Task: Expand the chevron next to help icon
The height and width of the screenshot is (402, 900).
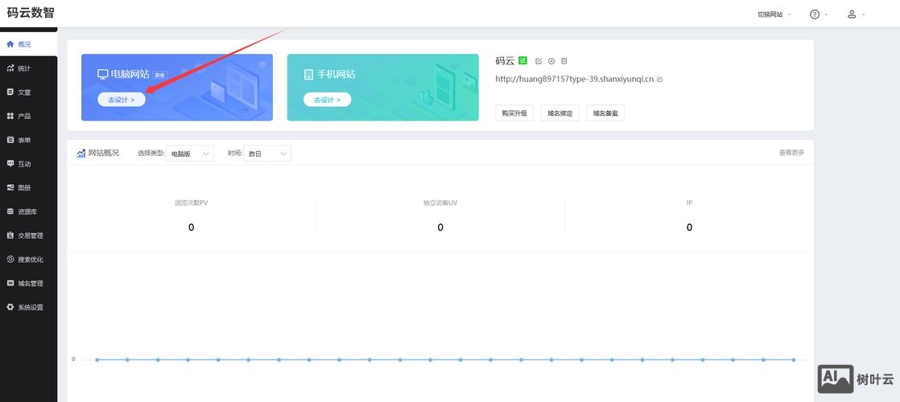Action: 827,15
